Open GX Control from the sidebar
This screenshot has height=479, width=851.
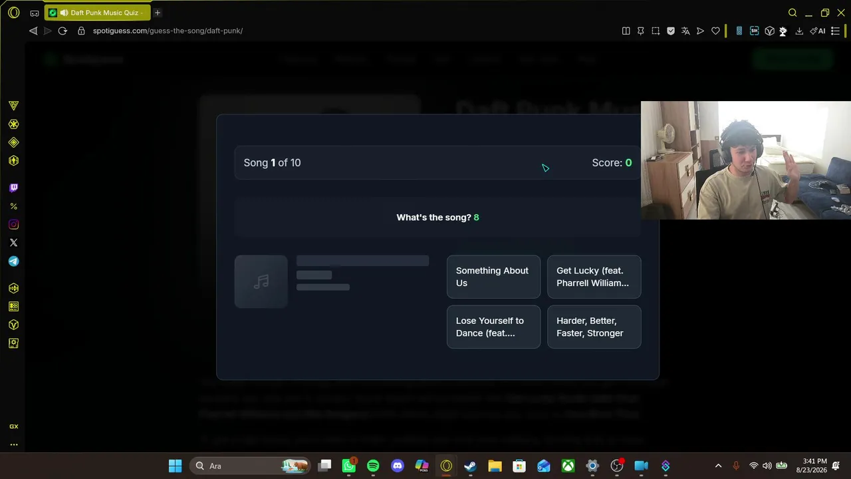13,106
